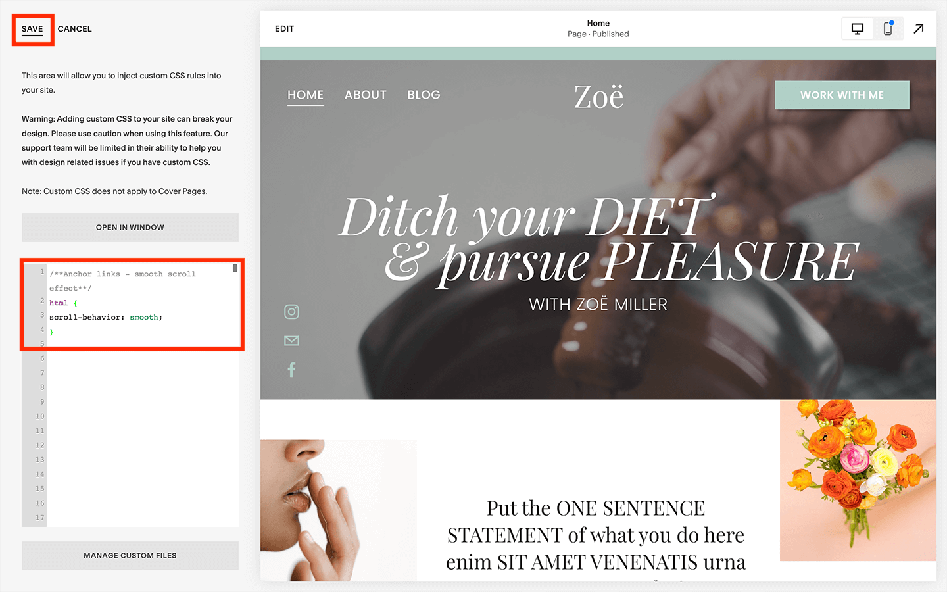This screenshot has height=592, width=947.
Task: Cancel the CSS edits
Action: pos(74,29)
